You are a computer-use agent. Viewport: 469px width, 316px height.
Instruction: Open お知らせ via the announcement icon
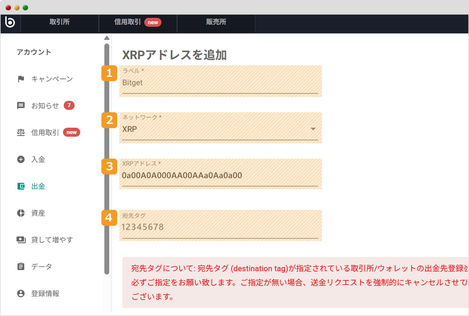(20, 106)
